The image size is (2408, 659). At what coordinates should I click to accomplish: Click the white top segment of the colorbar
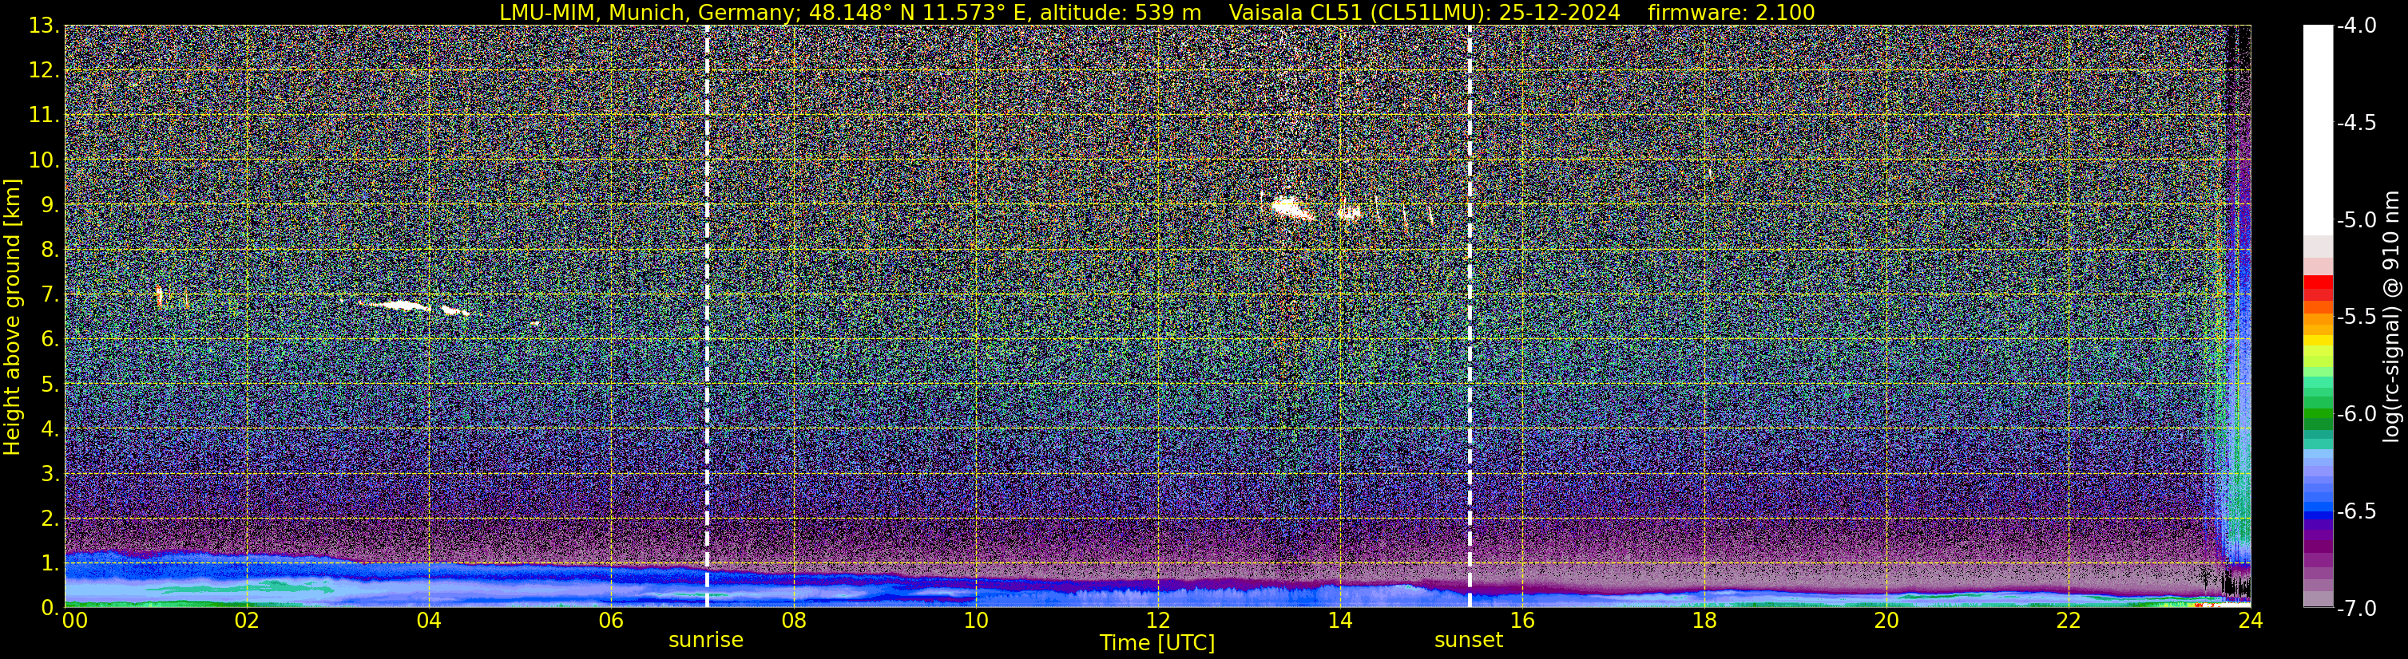click(2319, 128)
